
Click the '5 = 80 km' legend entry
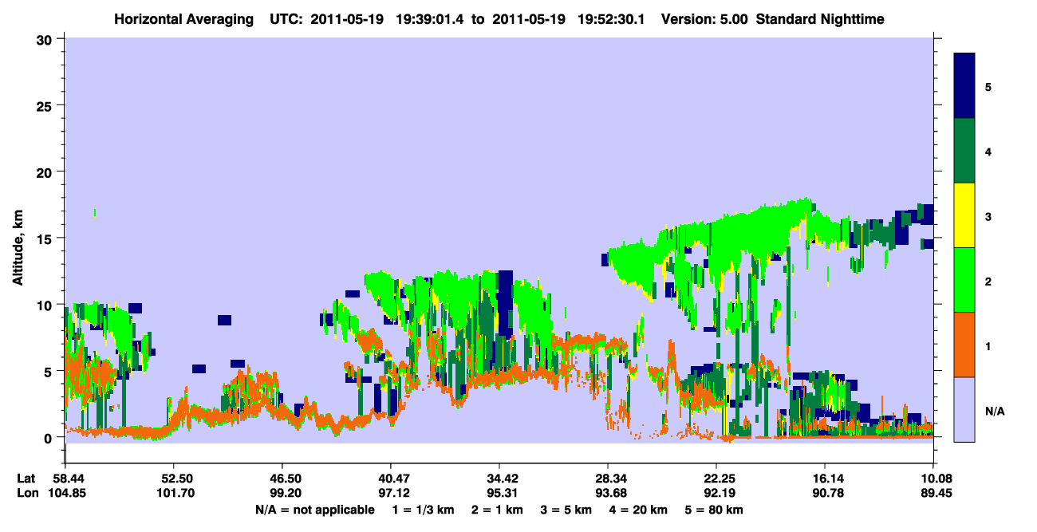[x=714, y=510]
